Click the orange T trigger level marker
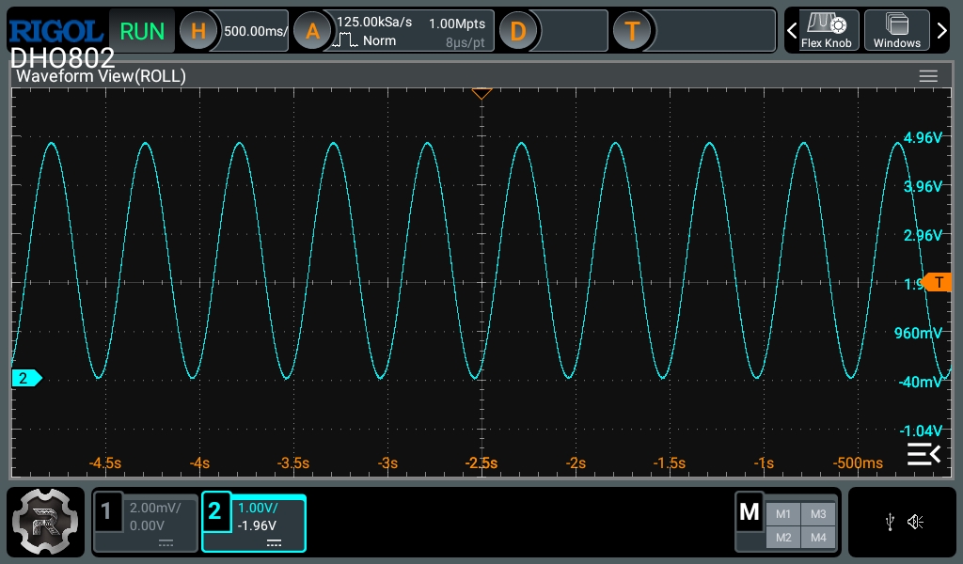 click(x=937, y=282)
